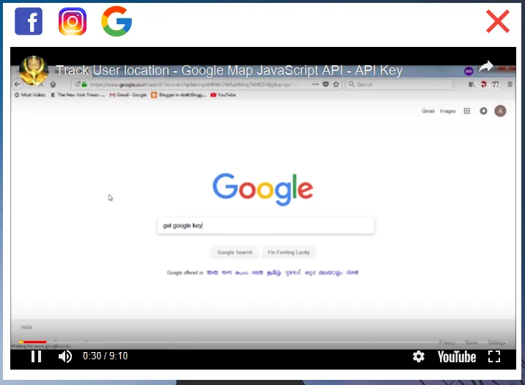The height and width of the screenshot is (385, 525).
Task: Click the channel avatar in video header
Action: [x=34, y=70]
